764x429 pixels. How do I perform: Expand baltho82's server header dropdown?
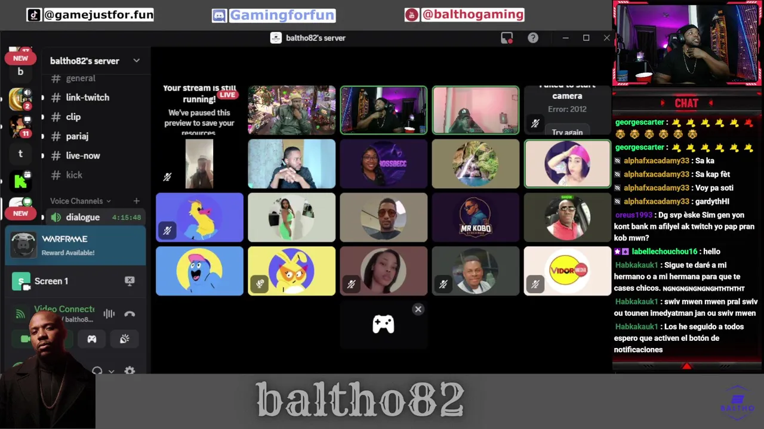(136, 61)
